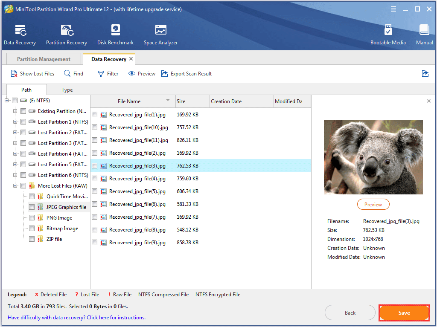Select the JPEG Graphics file checkbox
The image size is (437, 327).
click(x=32, y=207)
